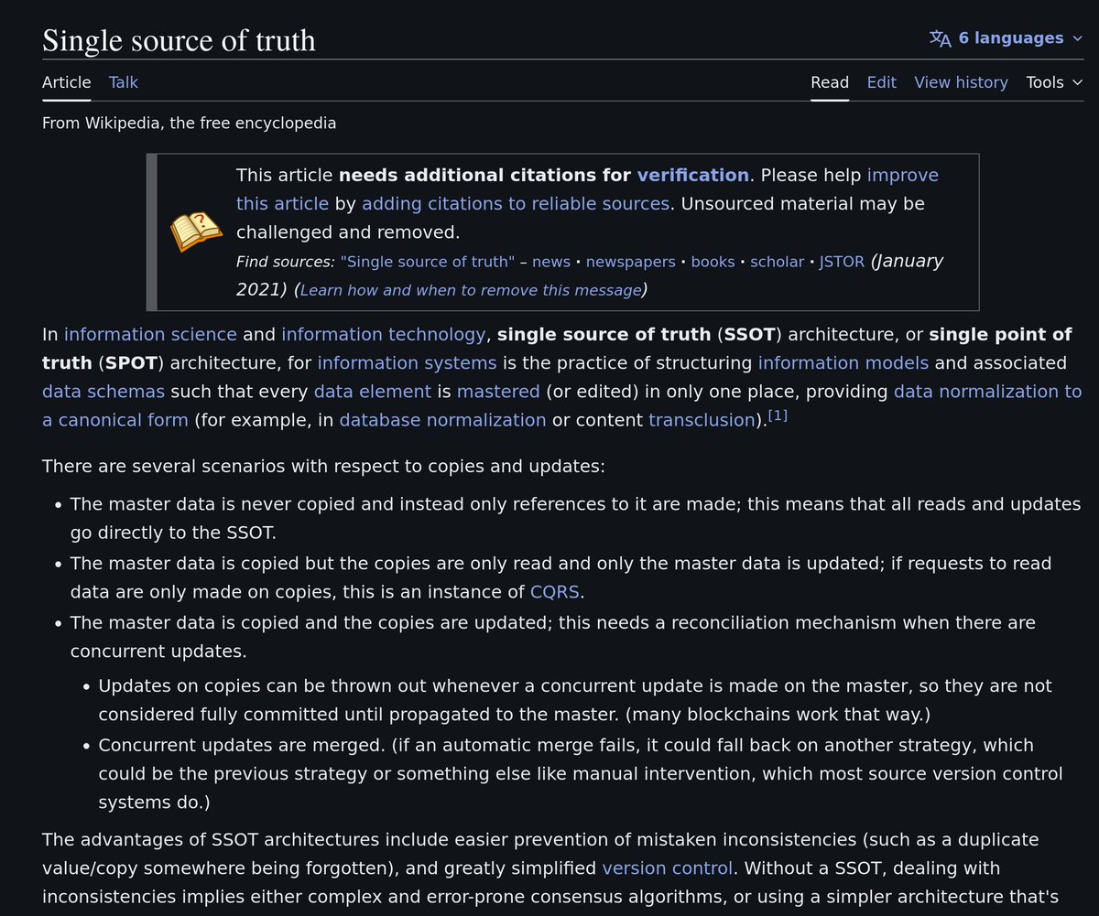Click the question book citation icon

197,232
